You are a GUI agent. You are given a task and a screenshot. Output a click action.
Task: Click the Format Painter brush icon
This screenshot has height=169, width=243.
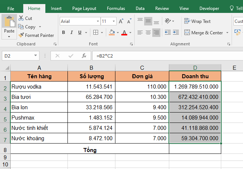(x=21, y=35)
